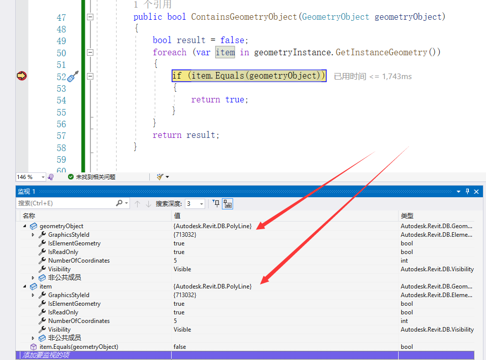Image resolution: width=486 pixels, height=360 pixels.
Task: Click the wrench icon beside GraphicsStyleId
Action: (42, 235)
